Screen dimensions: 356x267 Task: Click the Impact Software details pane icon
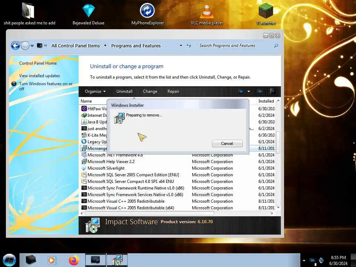(92, 225)
